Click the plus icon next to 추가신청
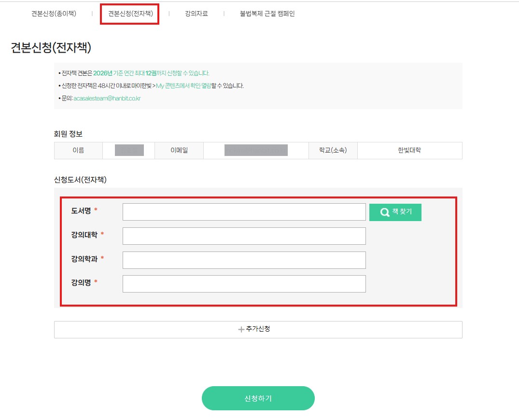 tap(240, 330)
